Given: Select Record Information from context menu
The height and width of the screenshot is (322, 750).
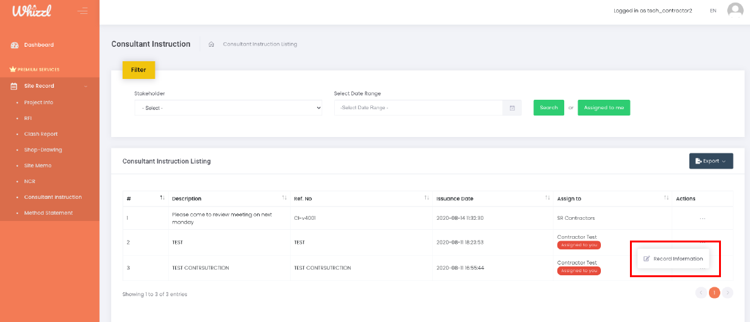Looking at the screenshot, I should 674,259.
